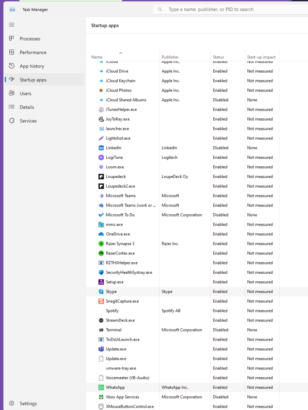Click the LinkedIn logo icon

[101, 148]
